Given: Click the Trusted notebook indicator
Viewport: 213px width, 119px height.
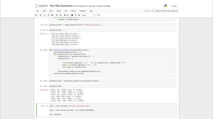Looking at the screenshot, I should [x=147, y=11].
